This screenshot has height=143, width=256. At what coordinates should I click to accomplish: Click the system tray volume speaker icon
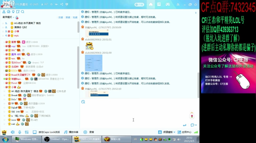pos(179,139)
